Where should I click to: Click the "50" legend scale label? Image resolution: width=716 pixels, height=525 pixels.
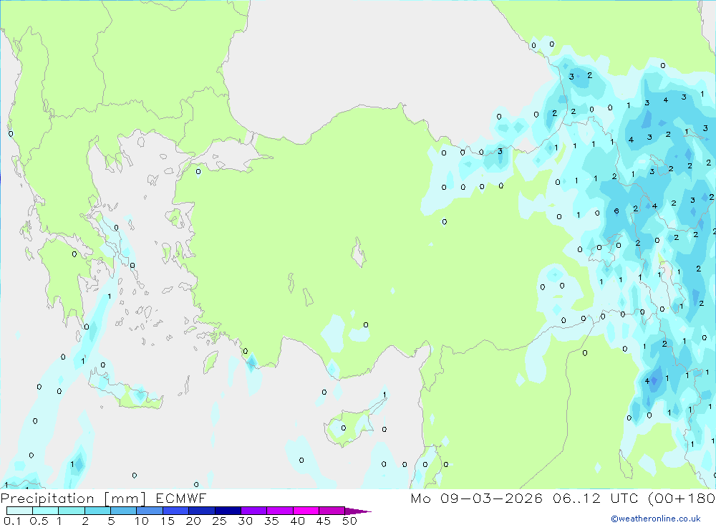pyautogui.click(x=350, y=521)
